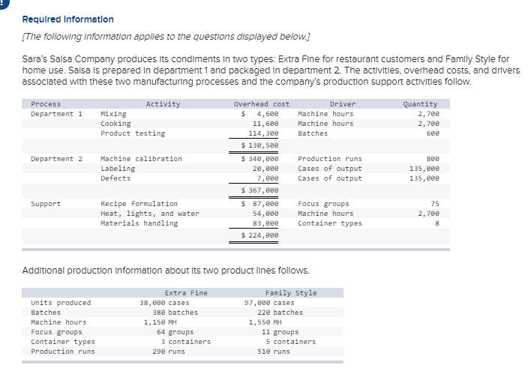Click the 'Required Information' heading
The image size is (531, 377).
tap(67, 19)
